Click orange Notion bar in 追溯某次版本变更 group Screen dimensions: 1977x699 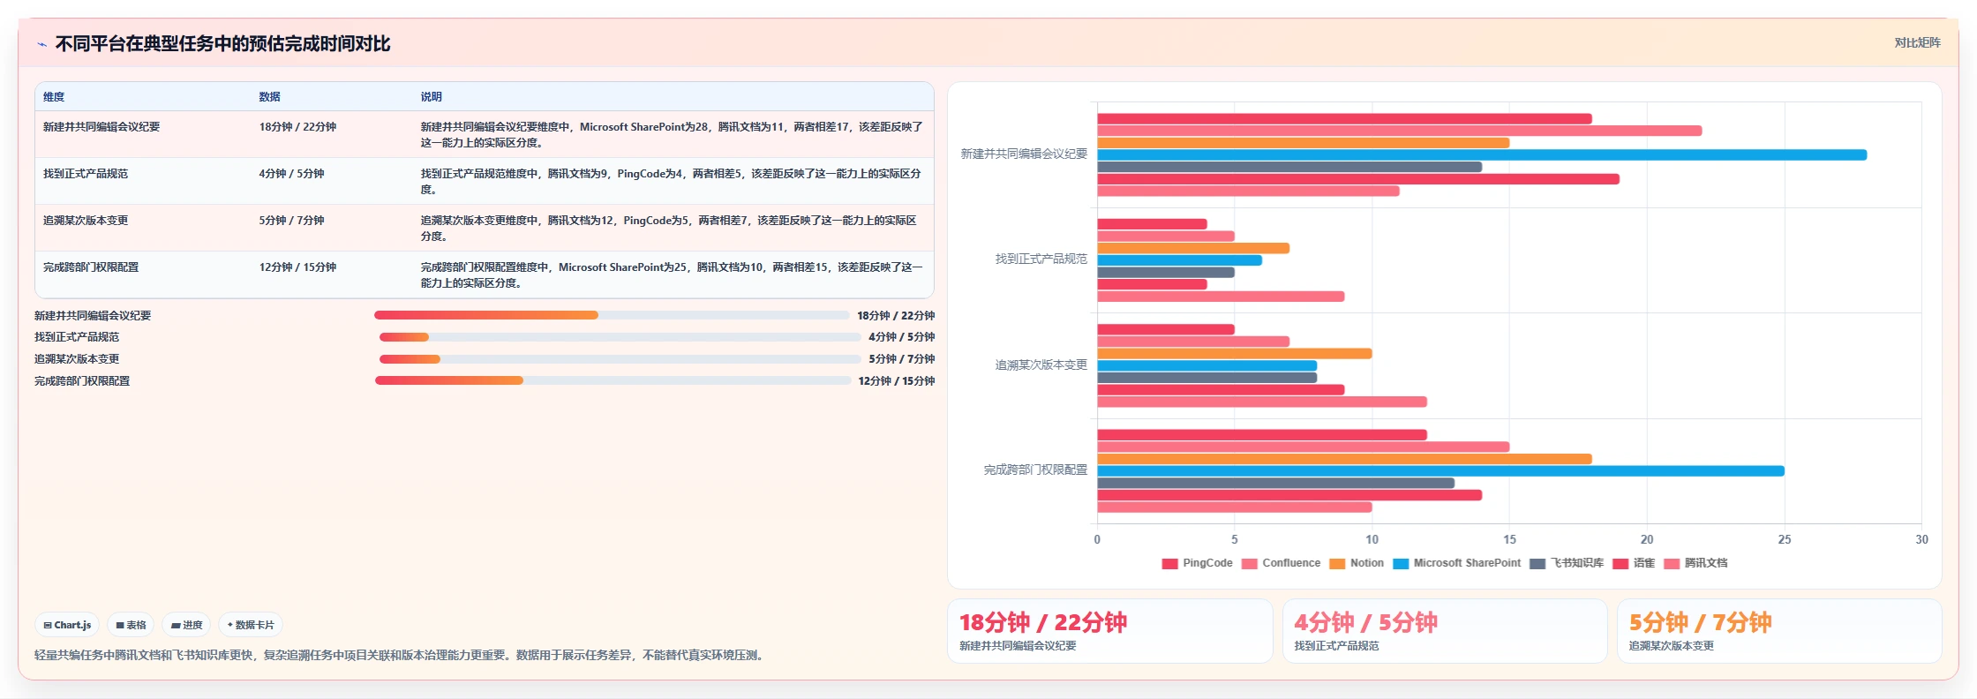[1234, 354]
